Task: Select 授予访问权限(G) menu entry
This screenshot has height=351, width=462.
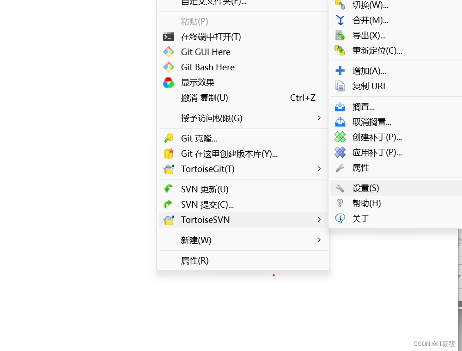Action: pos(243,118)
